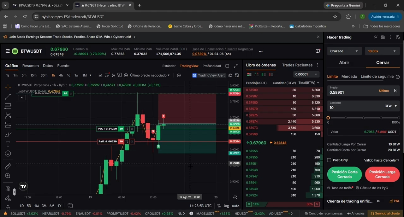Click the quantity slider handle at 0
This screenshot has width=404, height=217.
pyautogui.click(x=328, y=118)
